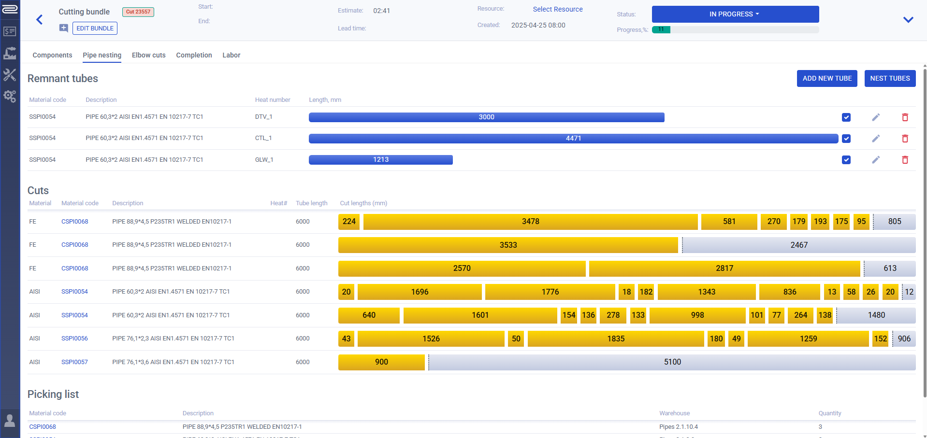Open the IN PROGRESS status dropdown
Viewport: 927px width, 438px height.
point(735,14)
